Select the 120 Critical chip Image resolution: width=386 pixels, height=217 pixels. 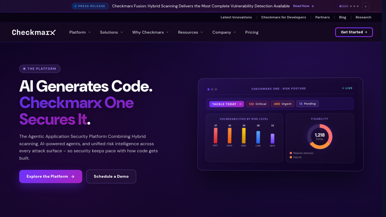point(258,104)
